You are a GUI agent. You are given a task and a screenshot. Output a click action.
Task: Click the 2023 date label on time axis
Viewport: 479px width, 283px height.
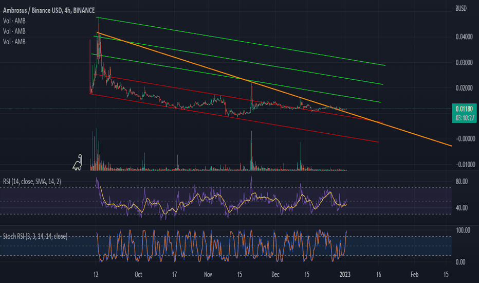tap(345, 274)
